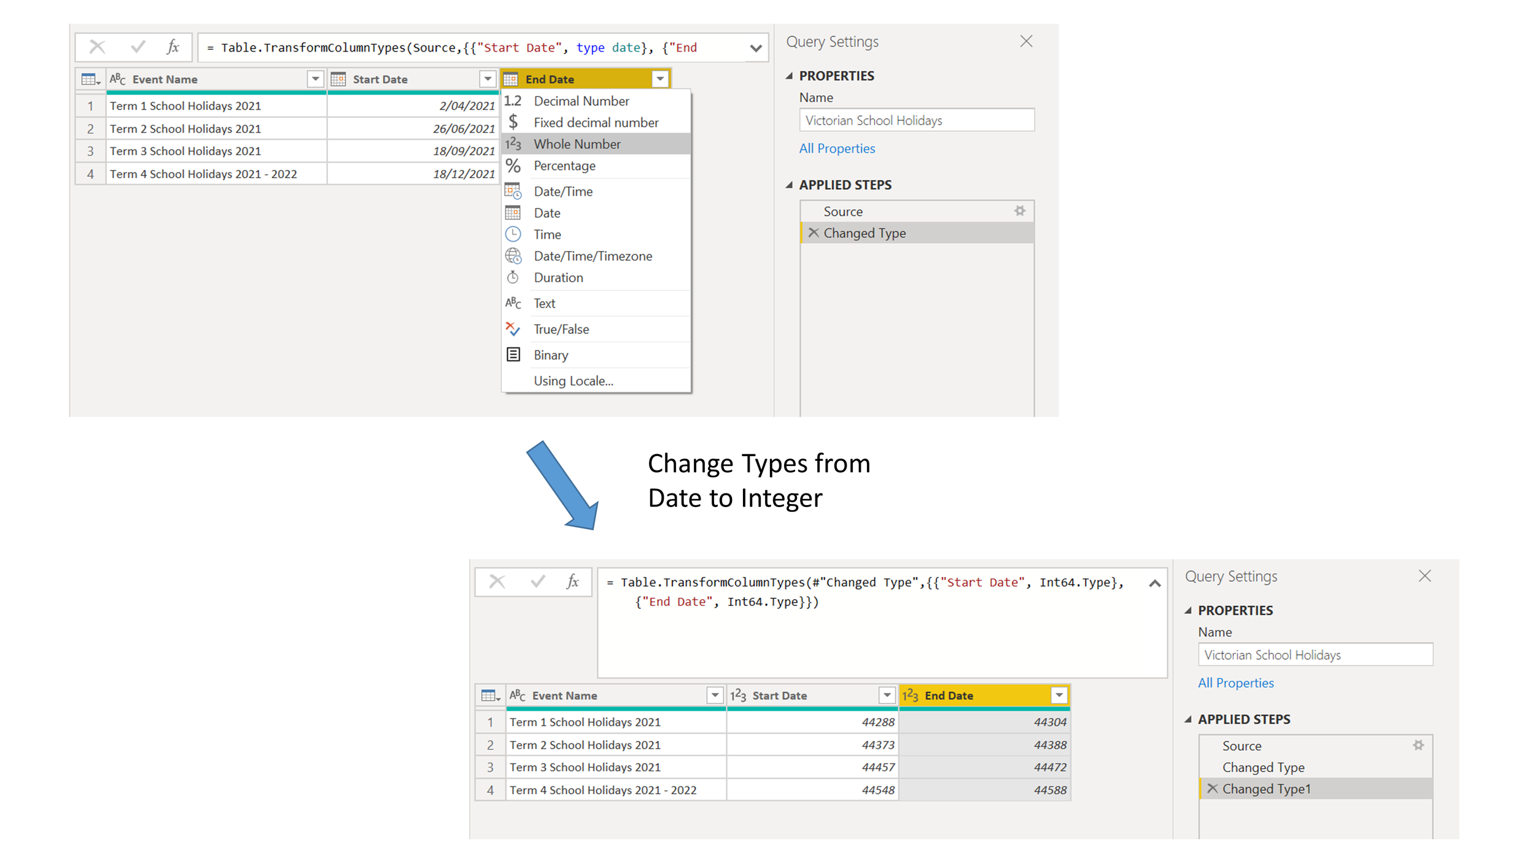Screen dimensions: 1535x863
Task: Click ABC type icon of Event Name bottom column
Action: [518, 695]
